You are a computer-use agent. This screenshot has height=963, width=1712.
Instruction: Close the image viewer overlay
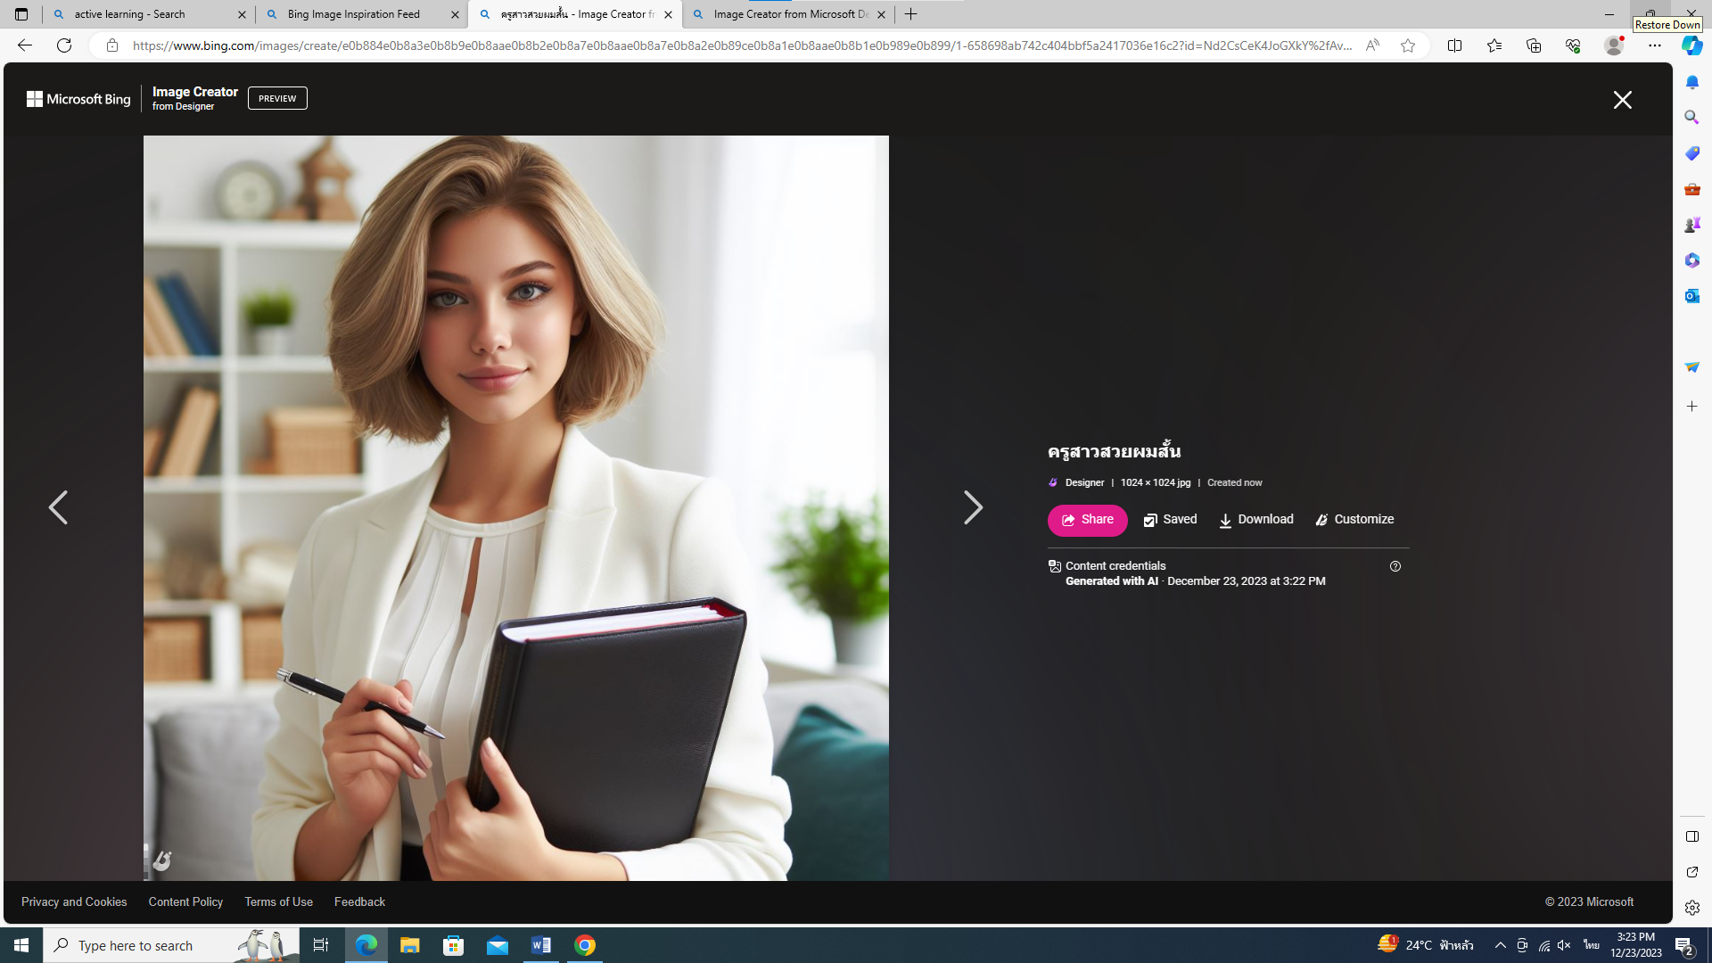pos(1622,100)
